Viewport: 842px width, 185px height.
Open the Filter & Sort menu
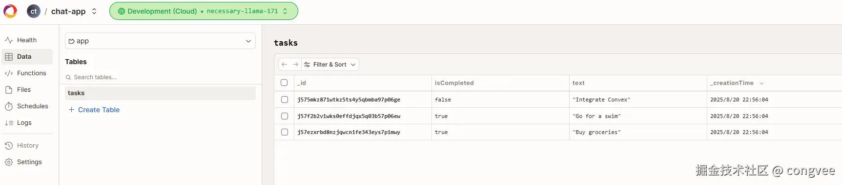330,65
